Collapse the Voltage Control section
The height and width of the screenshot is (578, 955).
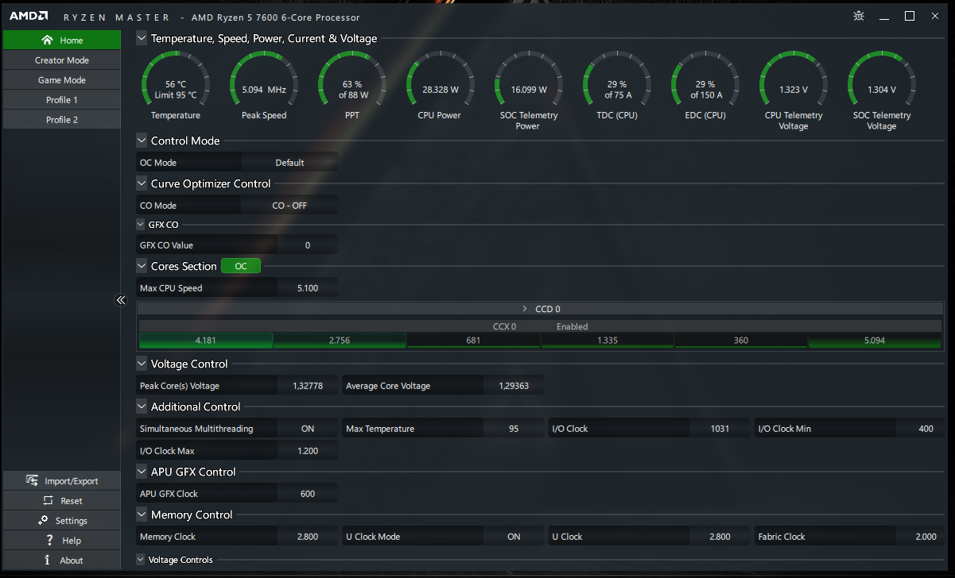pos(142,364)
